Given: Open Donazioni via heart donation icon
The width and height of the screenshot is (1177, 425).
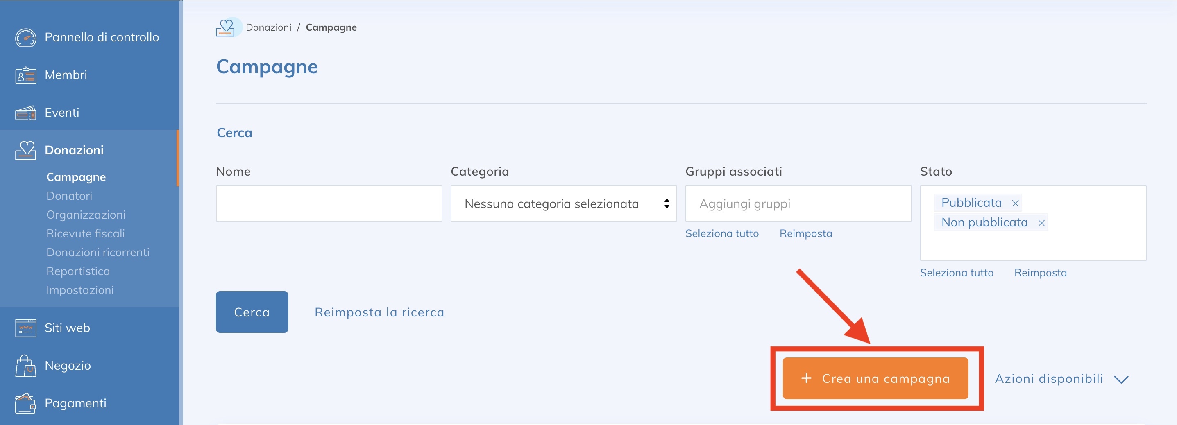Looking at the screenshot, I should click(x=26, y=151).
